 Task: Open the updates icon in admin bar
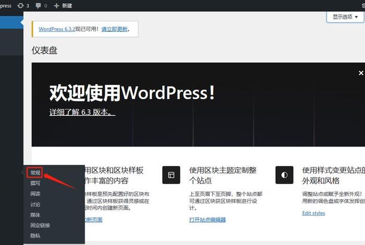pos(20,5)
